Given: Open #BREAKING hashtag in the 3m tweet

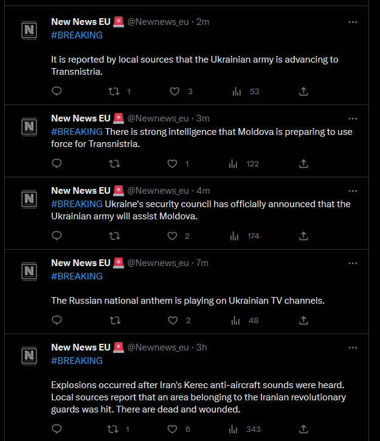Looking at the screenshot, I should 77,132.
